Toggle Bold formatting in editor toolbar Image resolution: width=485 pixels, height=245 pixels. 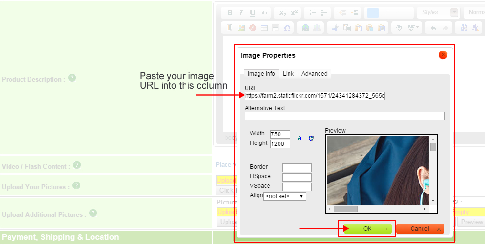[x=230, y=13]
